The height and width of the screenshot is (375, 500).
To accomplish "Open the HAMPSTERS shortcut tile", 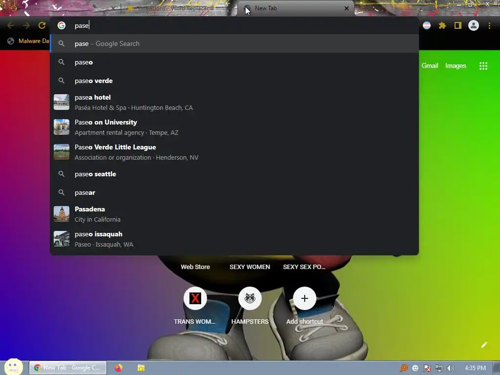I will (x=250, y=306).
